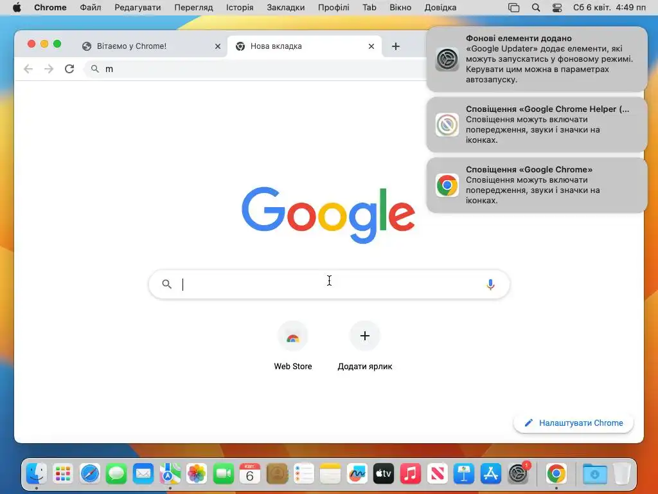Open Photos from the Dock
Viewport: 658px width, 494px height.
(x=197, y=474)
